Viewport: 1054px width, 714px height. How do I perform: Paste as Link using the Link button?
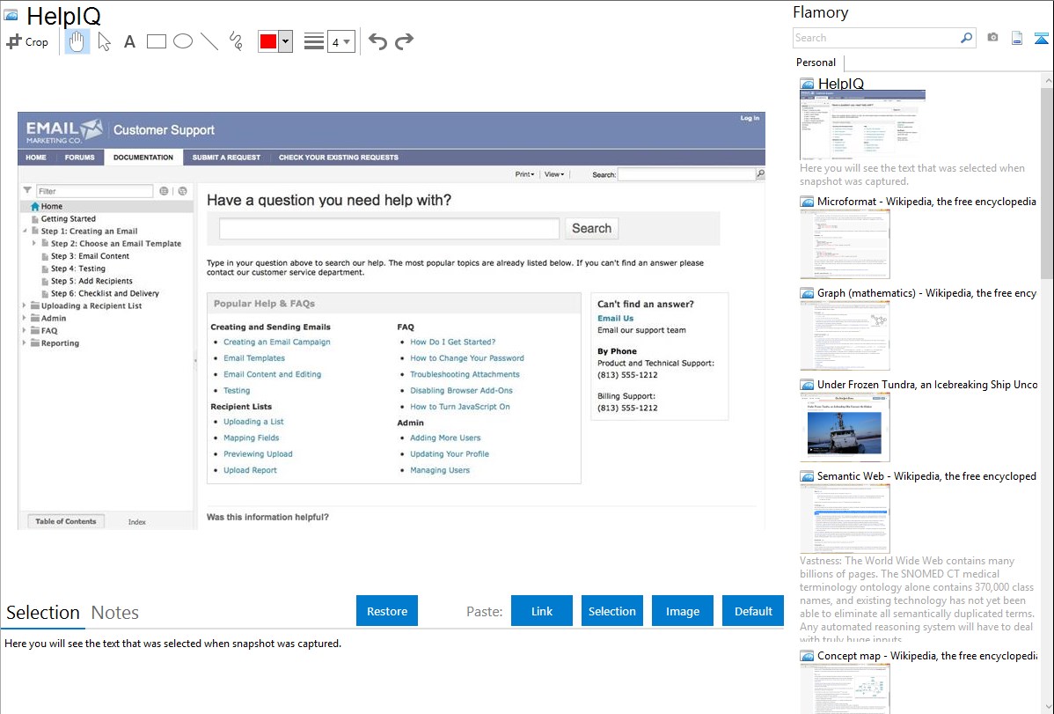[x=542, y=611]
